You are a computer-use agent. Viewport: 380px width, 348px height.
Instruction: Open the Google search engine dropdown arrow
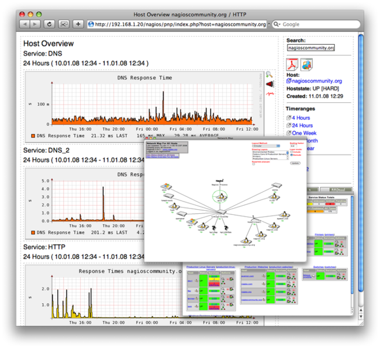277,24
